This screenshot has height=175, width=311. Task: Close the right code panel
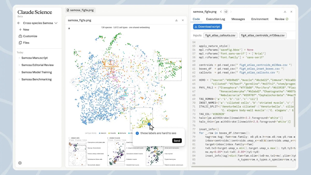click(291, 12)
